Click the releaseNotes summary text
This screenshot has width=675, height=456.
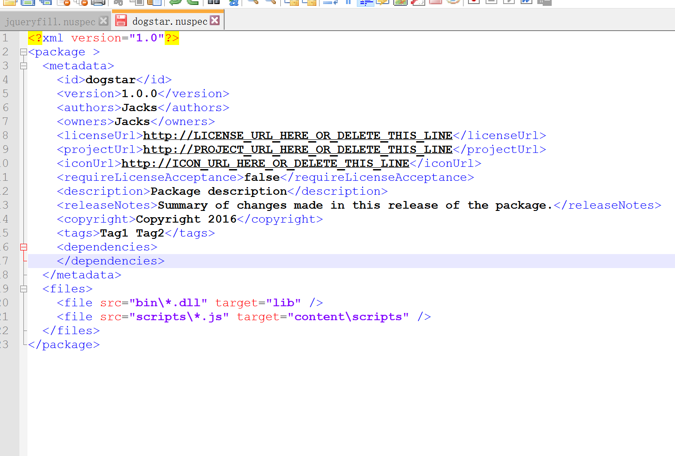(355, 206)
